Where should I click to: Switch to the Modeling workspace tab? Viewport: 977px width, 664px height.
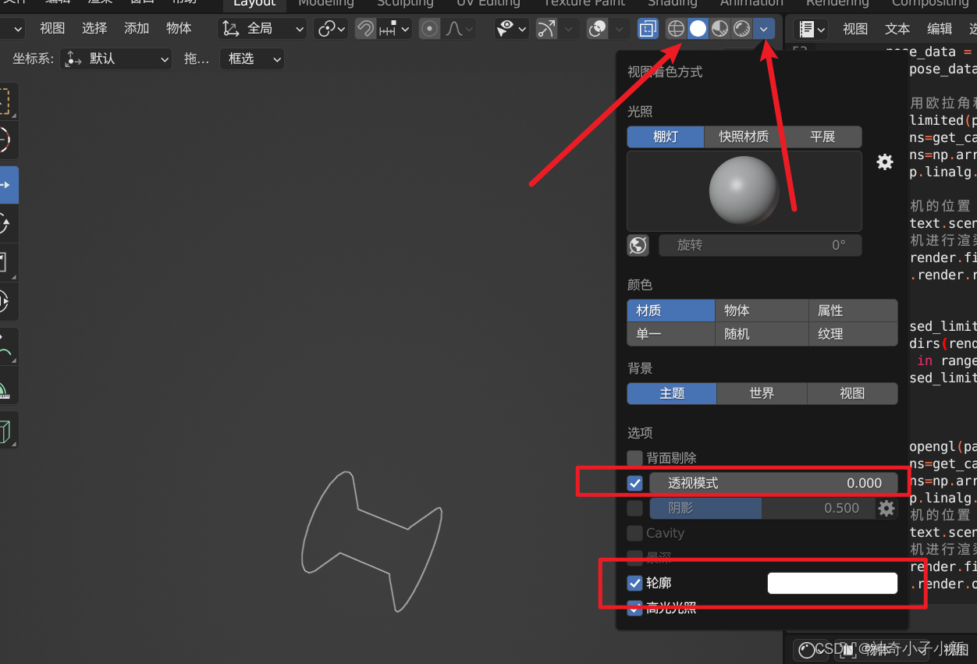(325, 5)
